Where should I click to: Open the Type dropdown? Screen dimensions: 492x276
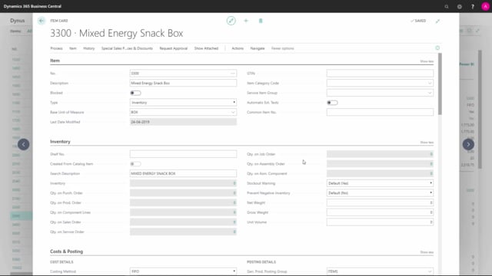click(183, 102)
